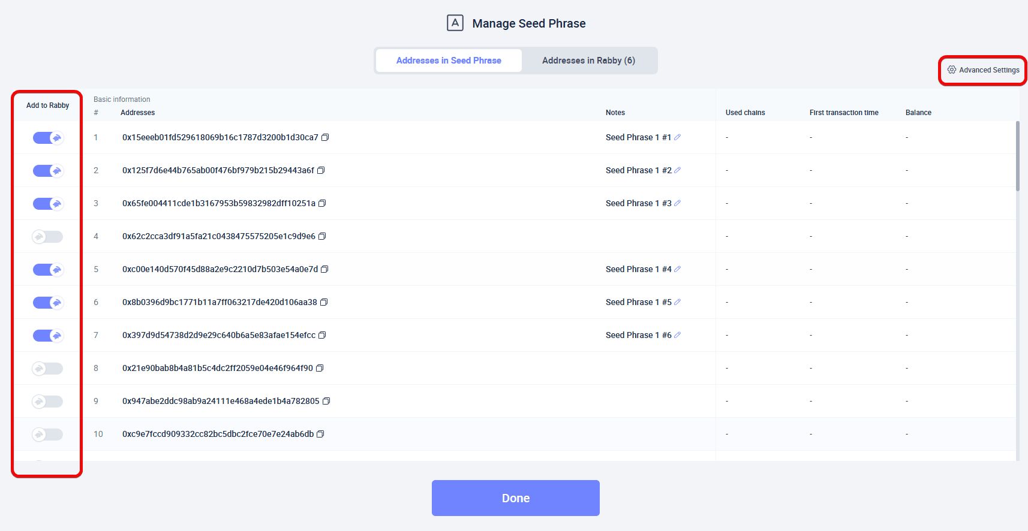Screen dimensions: 1028x531
Task: Enable address row 4 in Rabby
Action: [47, 237]
